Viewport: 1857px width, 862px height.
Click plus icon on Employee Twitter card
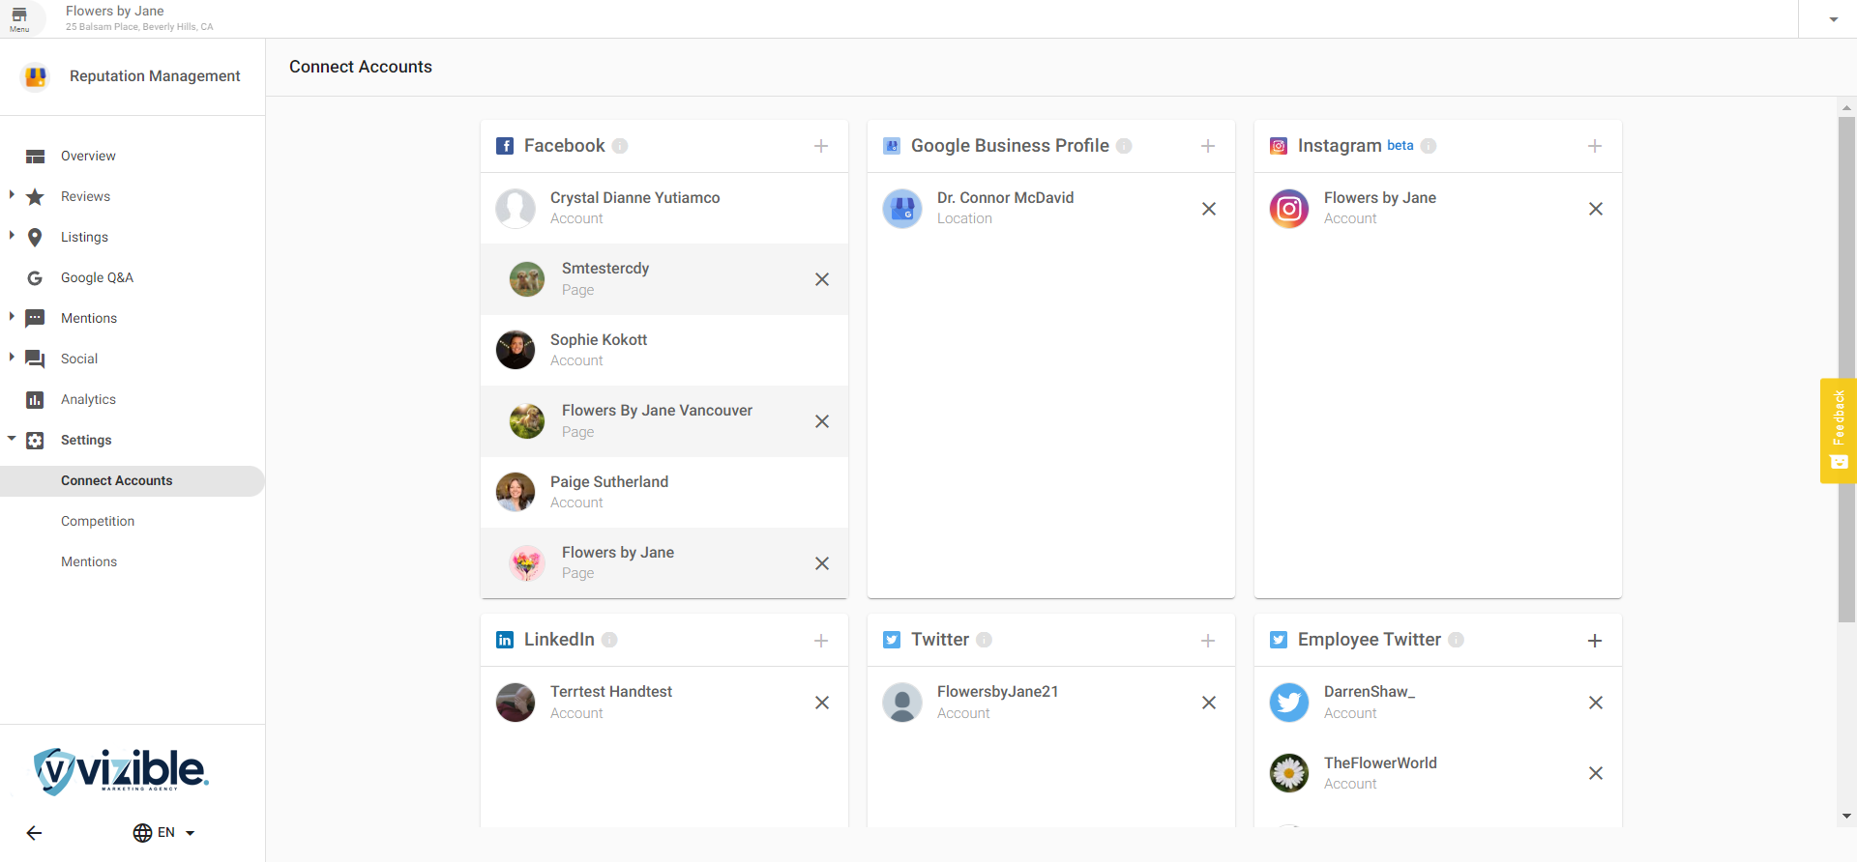point(1595,641)
